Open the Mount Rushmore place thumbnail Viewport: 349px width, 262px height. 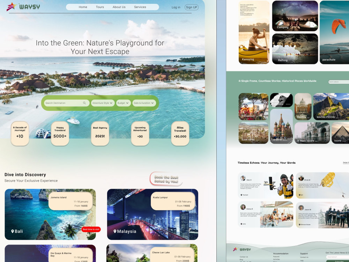coord(281,100)
